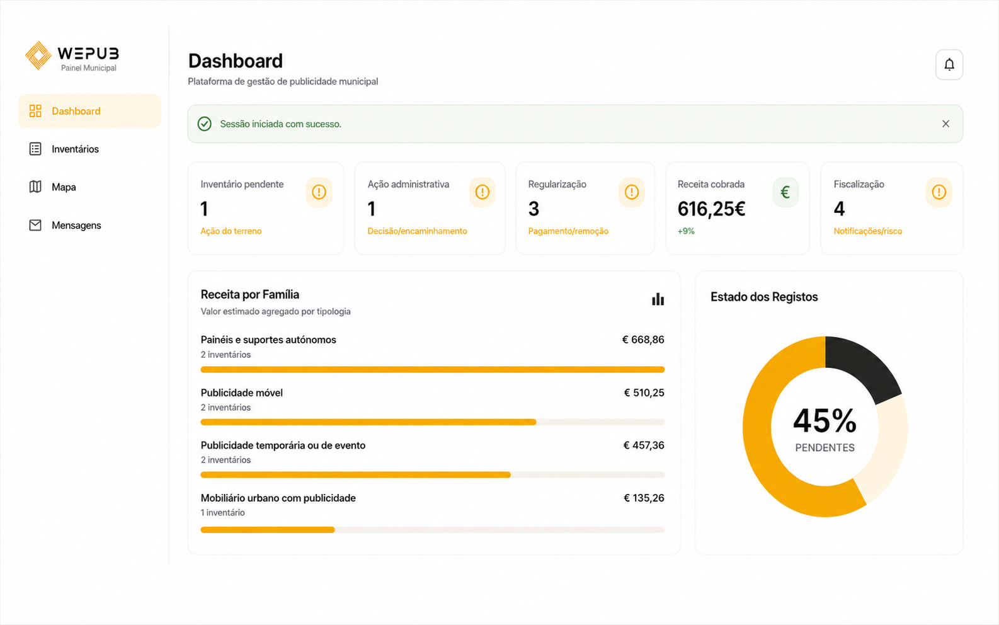The height and width of the screenshot is (625, 999).
Task: Click the Valor estimado agregado por tipologia text
Action: [276, 311]
